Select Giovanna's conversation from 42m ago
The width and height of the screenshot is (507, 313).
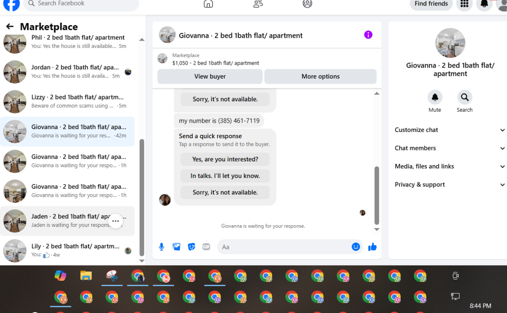(x=67, y=132)
